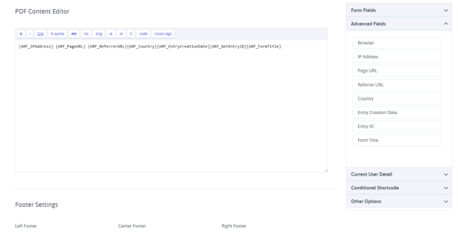Click the text area resize handle
Viewport: 458px width, 232px height.
coord(325,170)
